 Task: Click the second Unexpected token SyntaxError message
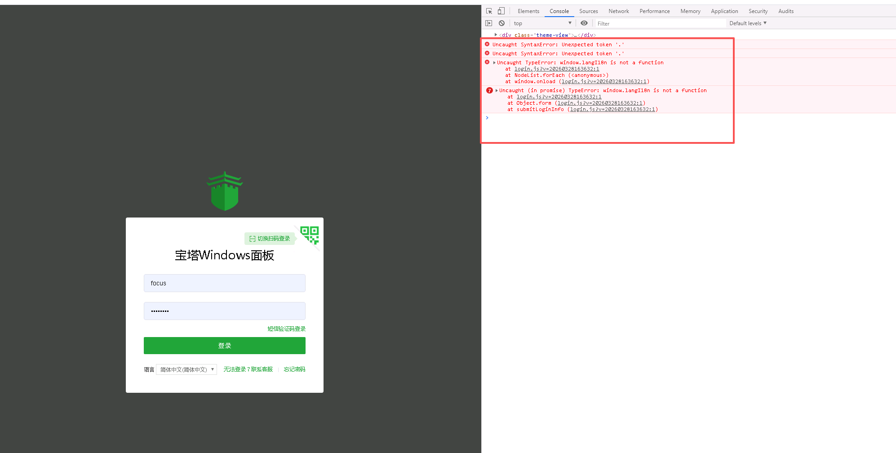point(558,53)
